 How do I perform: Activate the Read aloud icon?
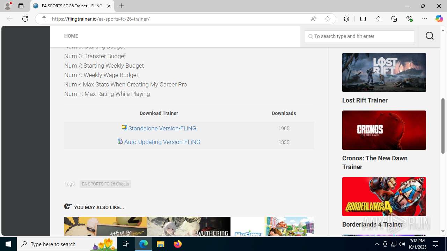314,19
